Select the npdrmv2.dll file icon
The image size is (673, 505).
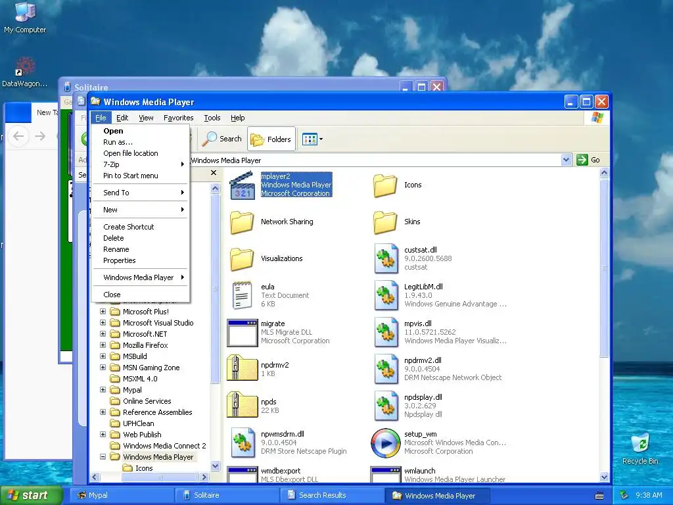tap(385, 370)
